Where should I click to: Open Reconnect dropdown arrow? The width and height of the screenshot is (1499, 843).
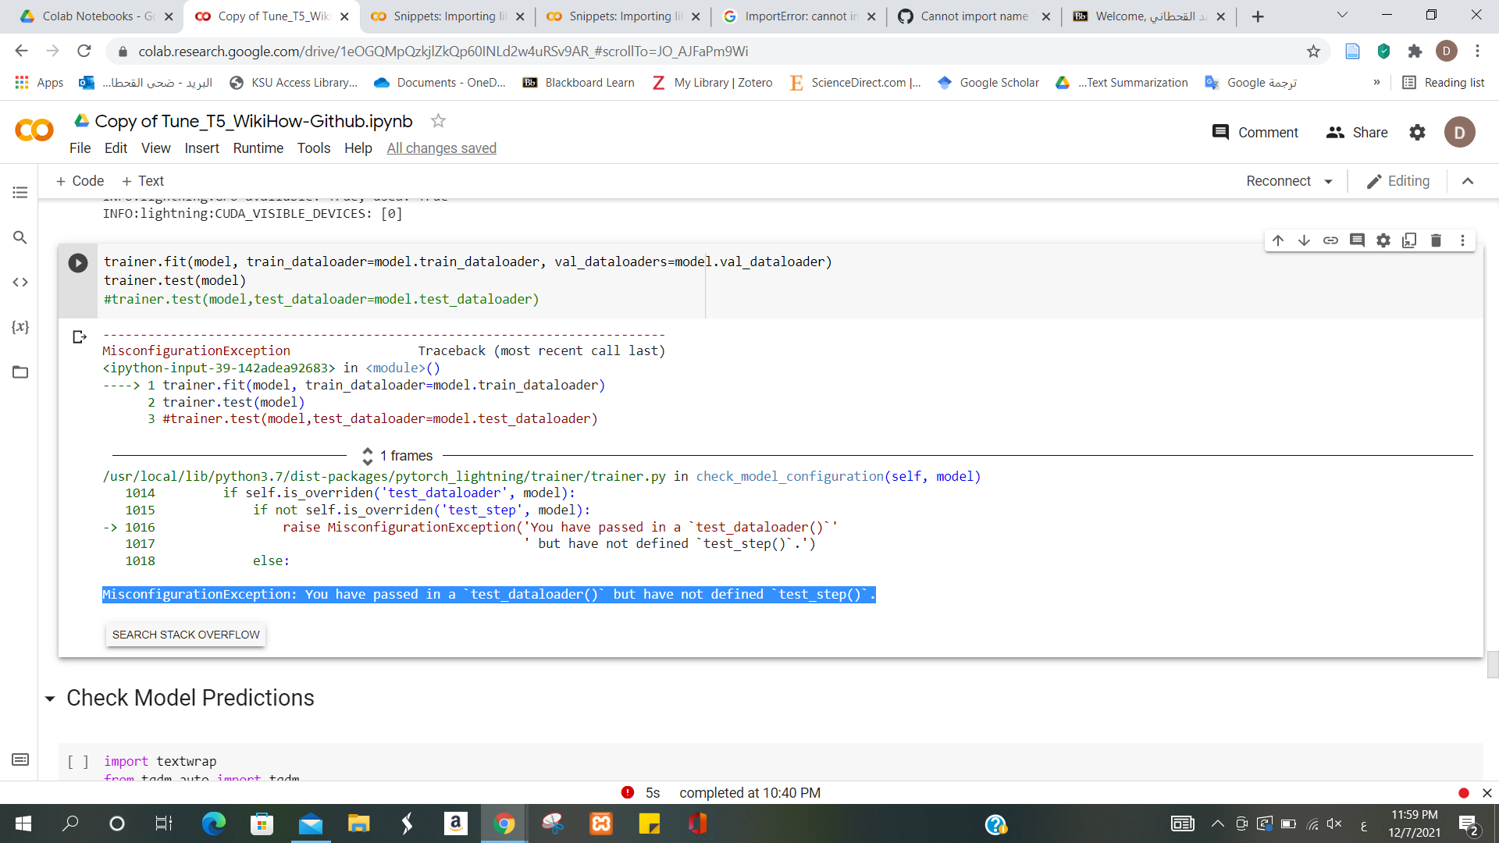point(1328,182)
